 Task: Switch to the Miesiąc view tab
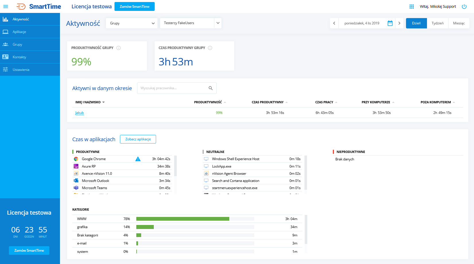[x=459, y=23]
